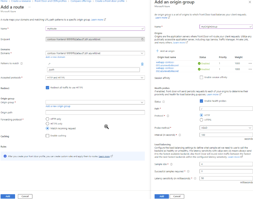
Task: Show the Interval info tooltip
Action: coord(180,135)
